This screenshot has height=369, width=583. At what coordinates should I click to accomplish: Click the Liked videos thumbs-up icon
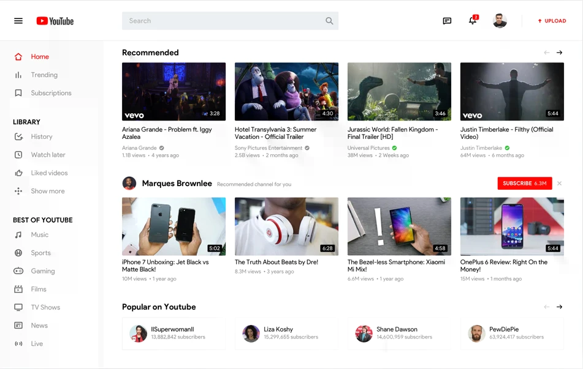[18, 173]
